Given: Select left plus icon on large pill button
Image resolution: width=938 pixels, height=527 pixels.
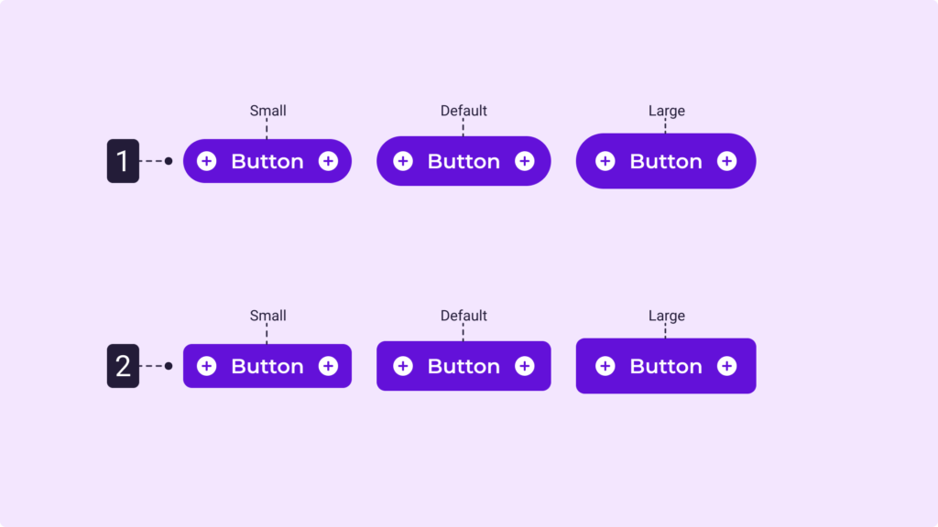Looking at the screenshot, I should [605, 161].
